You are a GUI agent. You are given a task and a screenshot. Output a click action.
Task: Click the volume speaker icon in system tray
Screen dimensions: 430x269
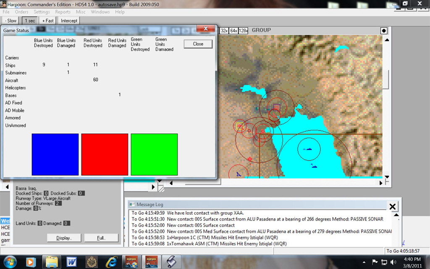coord(393,262)
